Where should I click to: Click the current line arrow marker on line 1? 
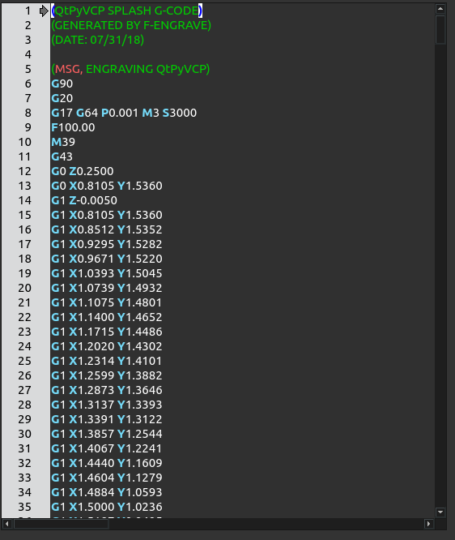[44, 11]
